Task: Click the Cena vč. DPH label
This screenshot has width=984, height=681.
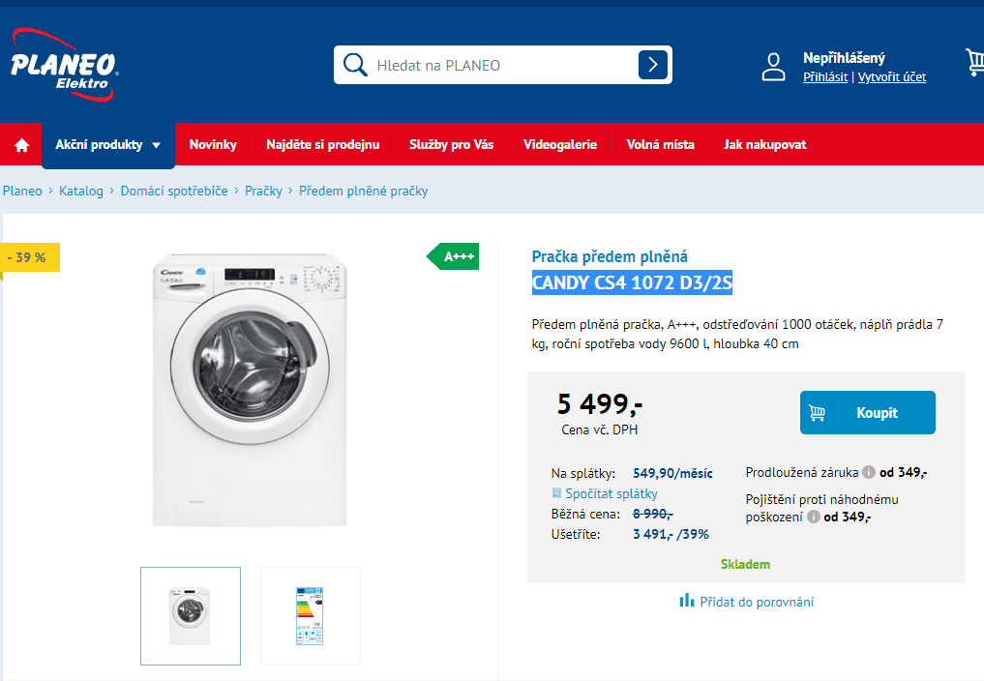Action: tap(599, 429)
